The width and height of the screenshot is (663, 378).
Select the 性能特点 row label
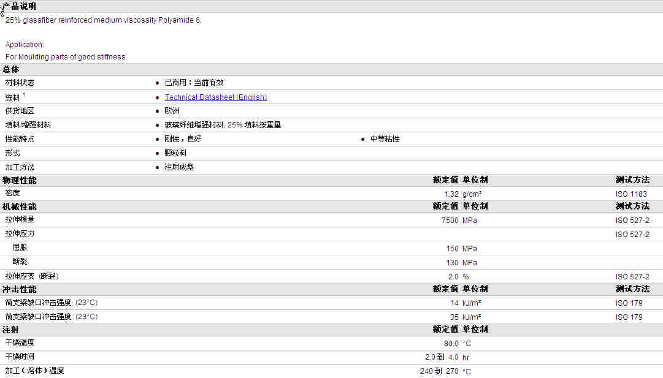[20, 139]
